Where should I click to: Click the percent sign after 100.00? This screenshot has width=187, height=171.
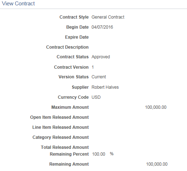click(x=112, y=154)
